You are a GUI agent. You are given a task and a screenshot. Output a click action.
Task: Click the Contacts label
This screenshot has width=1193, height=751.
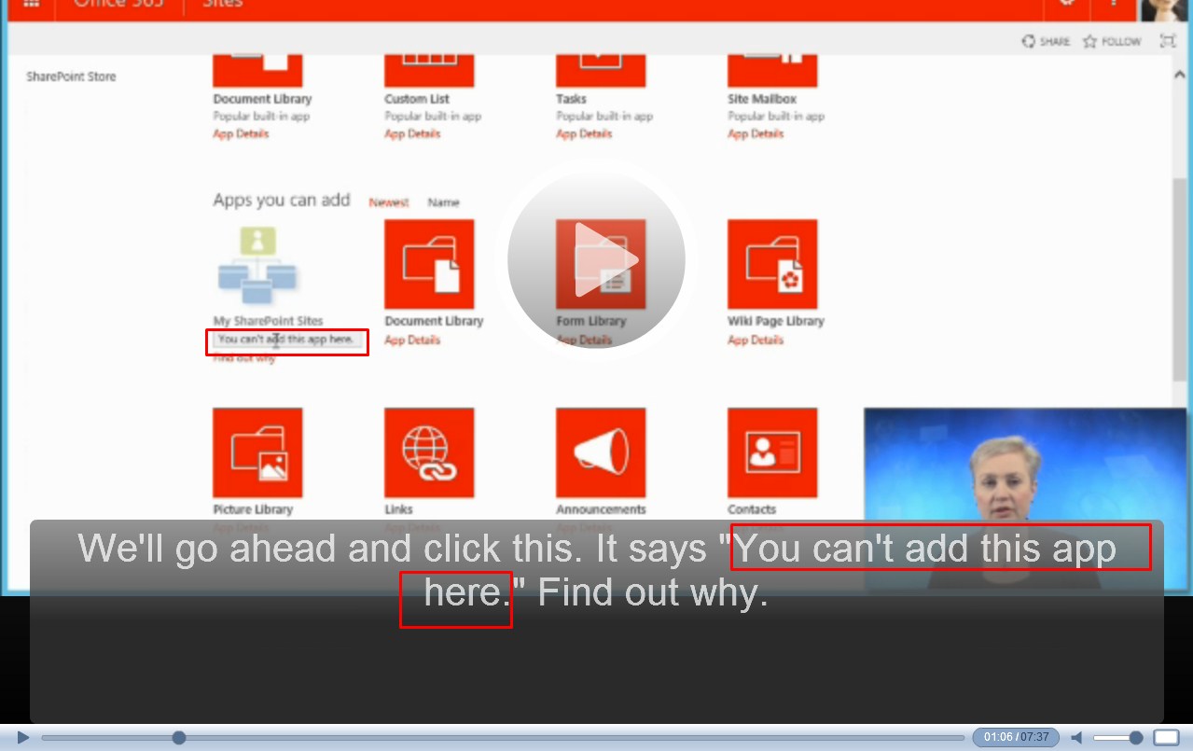click(752, 509)
